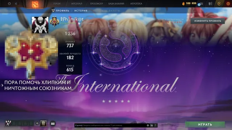Open the mail notifications icon
This screenshot has width=232, height=130.
[200, 4]
